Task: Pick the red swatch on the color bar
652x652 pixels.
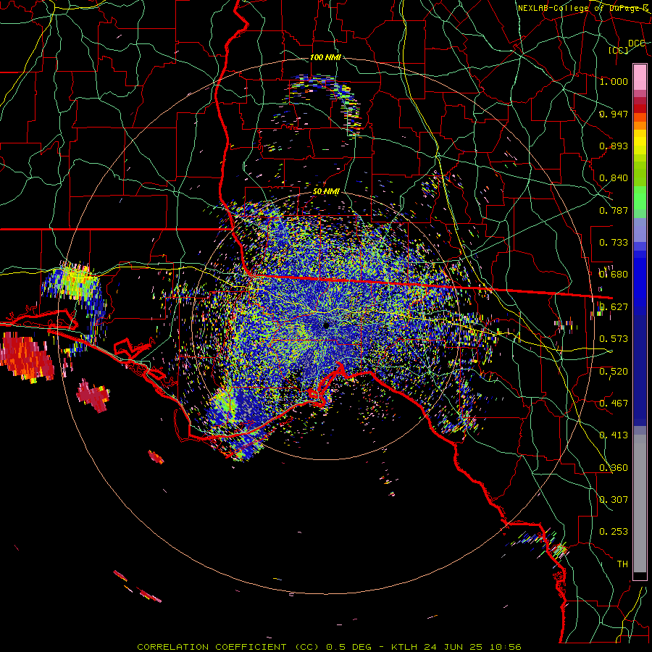Action: point(640,108)
